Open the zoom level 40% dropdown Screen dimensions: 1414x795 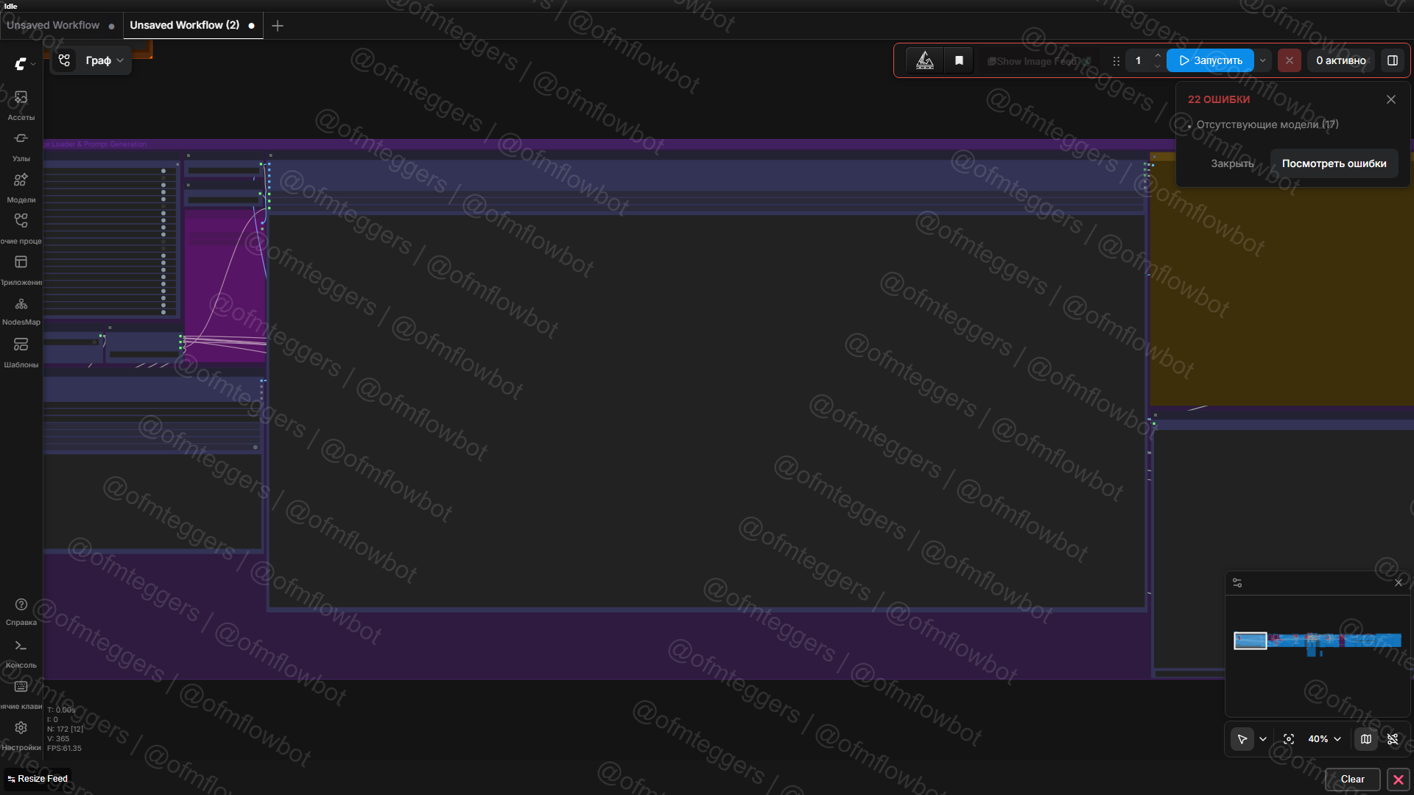tap(1324, 739)
